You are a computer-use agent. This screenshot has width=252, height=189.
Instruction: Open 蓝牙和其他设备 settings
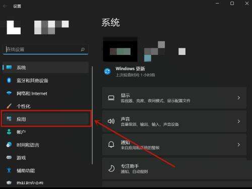click(x=46, y=81)
